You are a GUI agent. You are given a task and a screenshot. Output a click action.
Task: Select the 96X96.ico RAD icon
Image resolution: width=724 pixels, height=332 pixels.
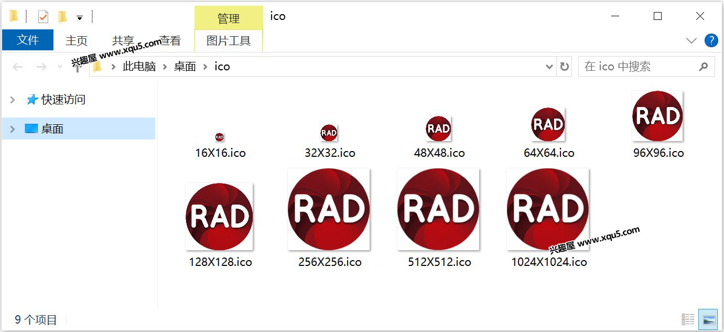click(658, 116)
